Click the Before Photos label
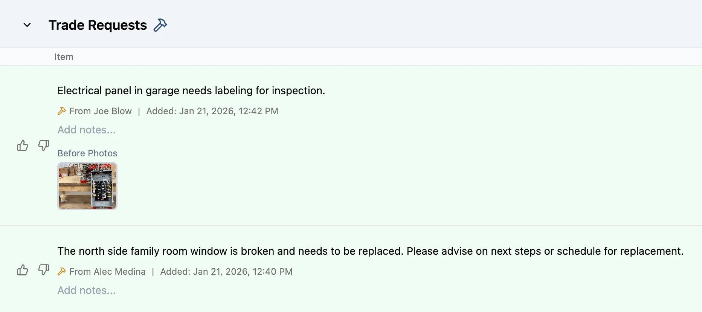The height and width of the screenshot is (312, 702). [x=87, y=153]
